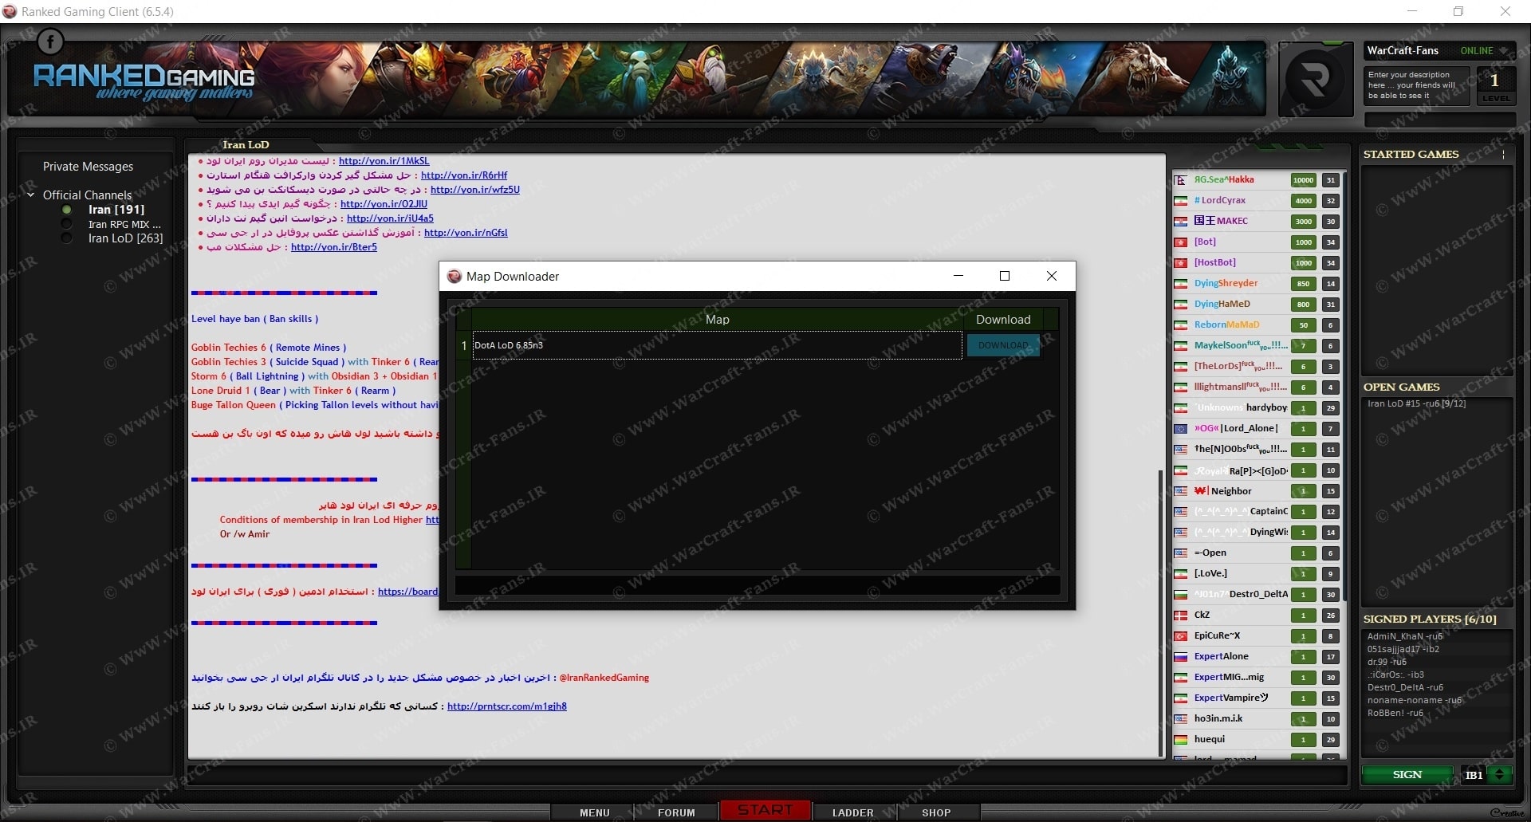This screenshot has width=1531, height=822.
Task: Open the Facebook icon in the header
Action: click(50, 41)
